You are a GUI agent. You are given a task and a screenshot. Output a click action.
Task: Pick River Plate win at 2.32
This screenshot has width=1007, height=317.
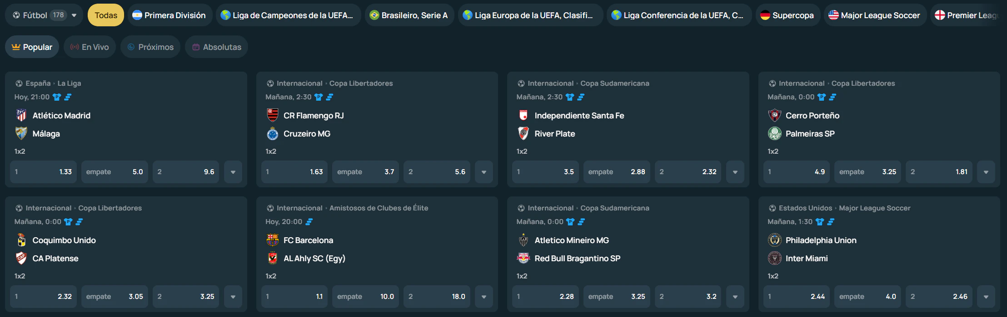(688, 172)
